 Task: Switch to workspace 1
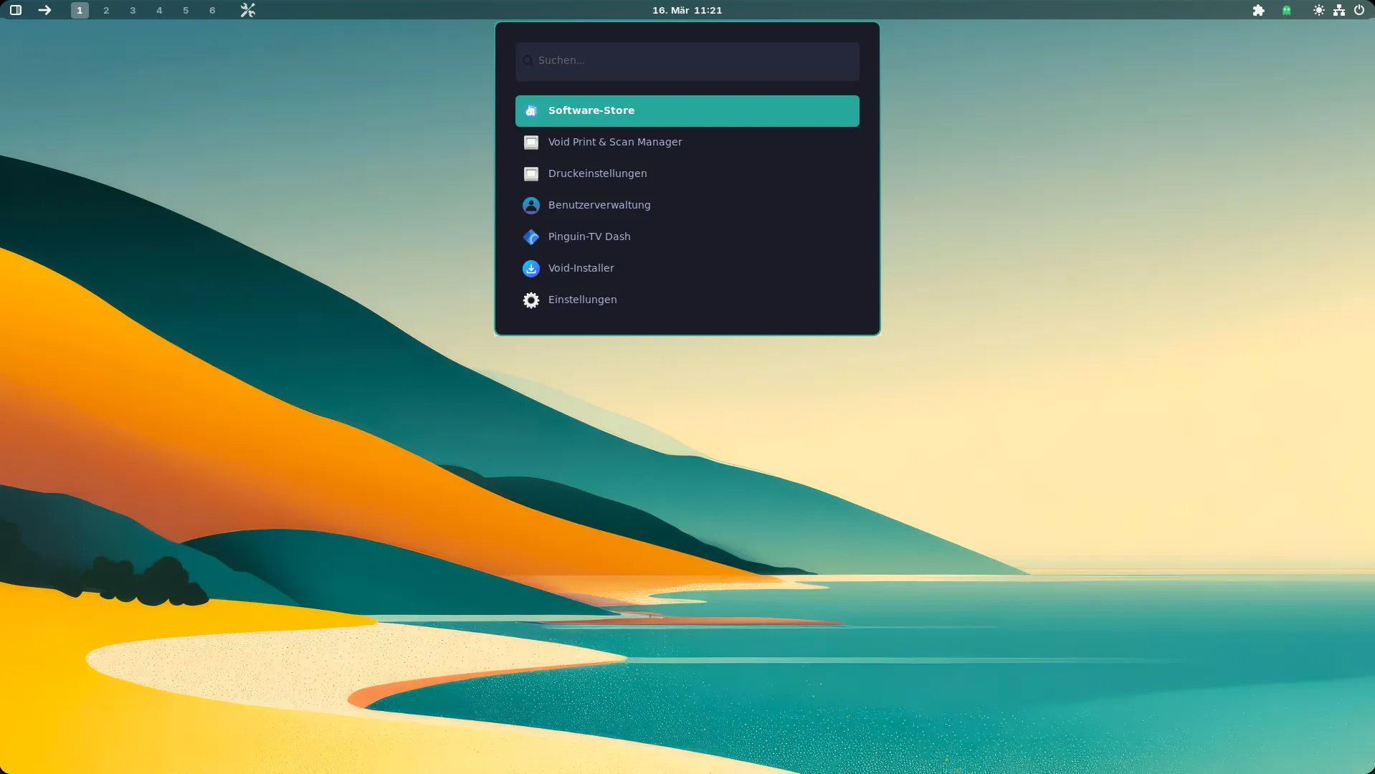[80, 10]
